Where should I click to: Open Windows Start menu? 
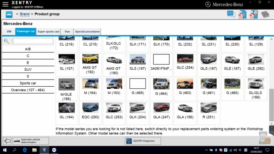(5, 150)
